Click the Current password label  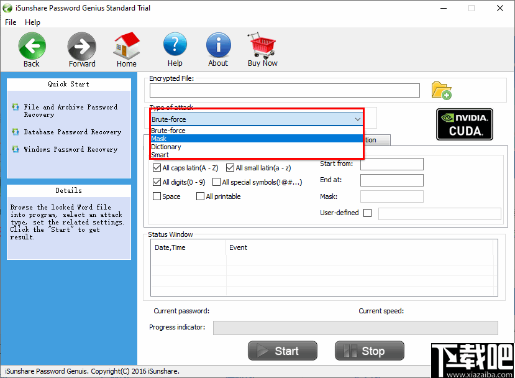click(181, 311)
